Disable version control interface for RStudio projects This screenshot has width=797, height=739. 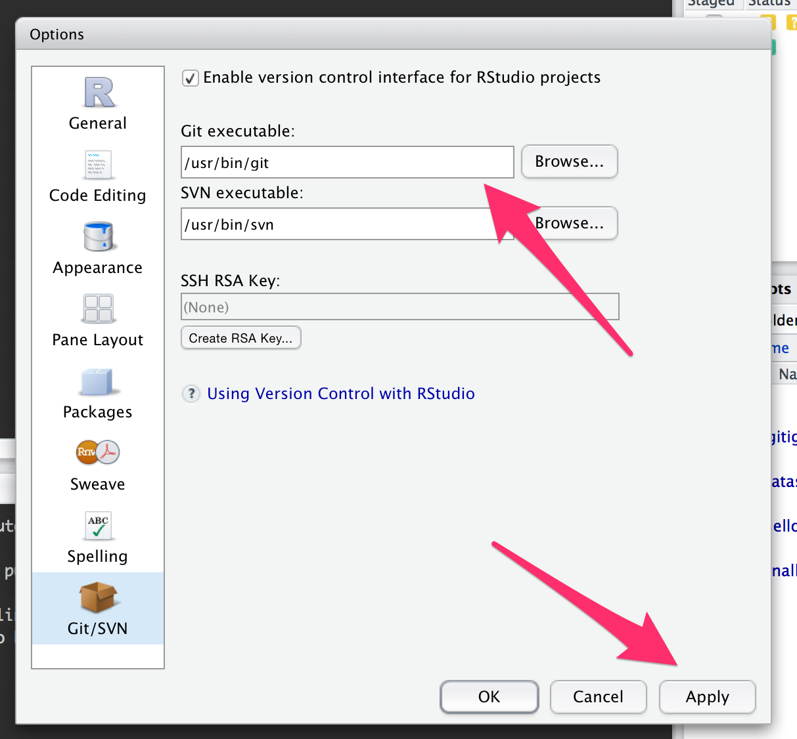[190, 77]
